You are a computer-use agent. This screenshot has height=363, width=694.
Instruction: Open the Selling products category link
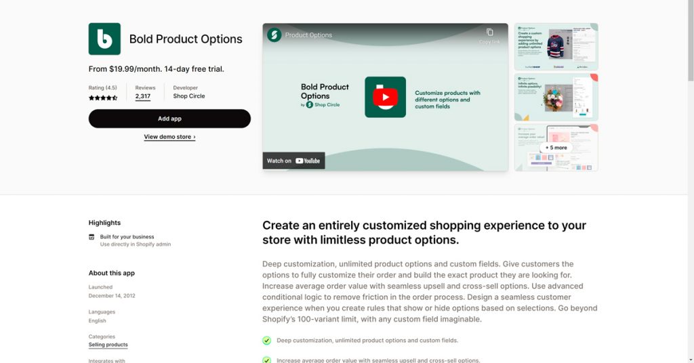point(108,345)
